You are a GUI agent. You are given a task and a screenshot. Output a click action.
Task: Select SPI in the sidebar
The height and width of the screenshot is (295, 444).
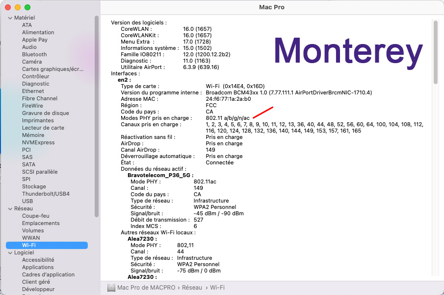[x=26, y=179]
